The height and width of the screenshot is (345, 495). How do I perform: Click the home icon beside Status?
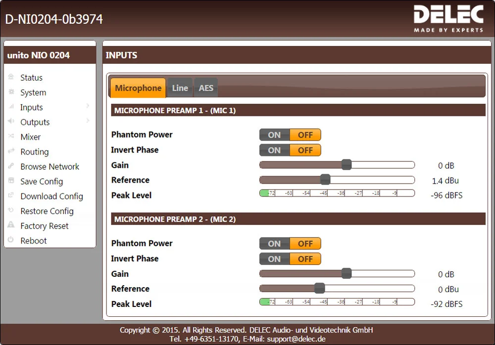tap(11, 77)
